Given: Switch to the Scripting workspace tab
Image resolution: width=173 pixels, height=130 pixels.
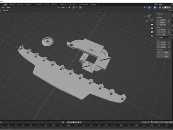Looking at the screenshot, I should click(93, 5).
